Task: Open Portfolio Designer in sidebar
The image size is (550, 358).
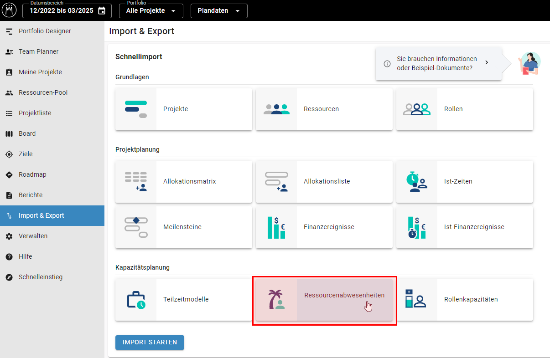Action: tap(45, 31)
